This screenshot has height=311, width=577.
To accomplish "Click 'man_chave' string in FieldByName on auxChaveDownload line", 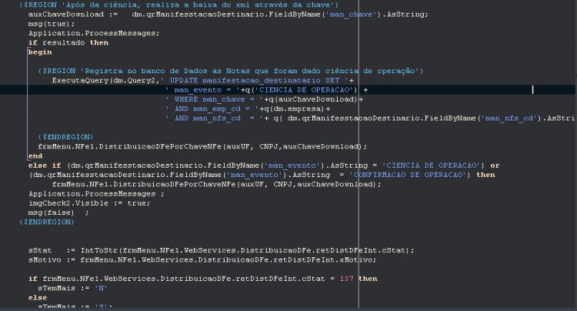I will [x=352, y=15].
